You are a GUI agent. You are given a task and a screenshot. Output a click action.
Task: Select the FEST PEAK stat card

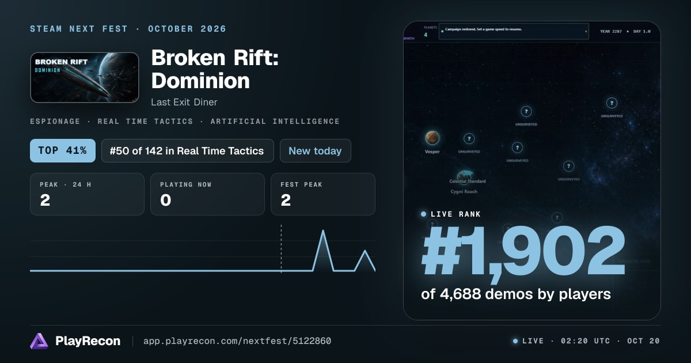click(323, 194)
